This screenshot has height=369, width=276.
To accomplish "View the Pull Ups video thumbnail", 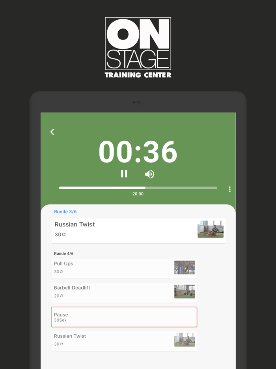I will [185, 267].
